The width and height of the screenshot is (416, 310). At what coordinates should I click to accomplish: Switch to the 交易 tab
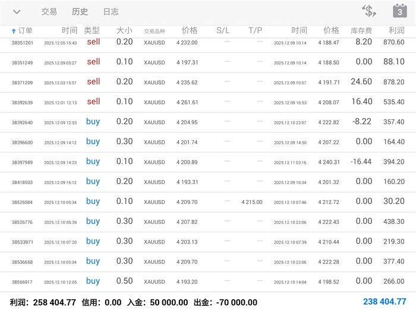(x=49, y=12)
